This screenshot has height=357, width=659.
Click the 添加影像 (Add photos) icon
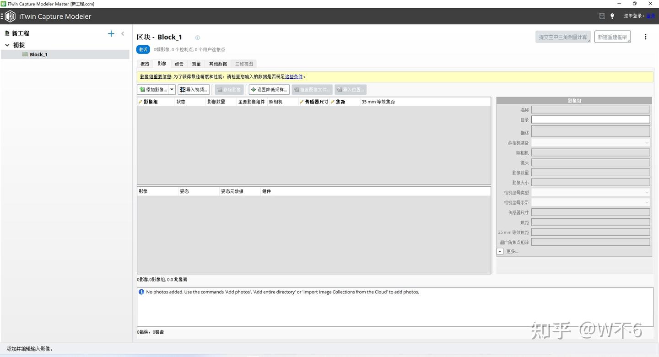(143, 89)
